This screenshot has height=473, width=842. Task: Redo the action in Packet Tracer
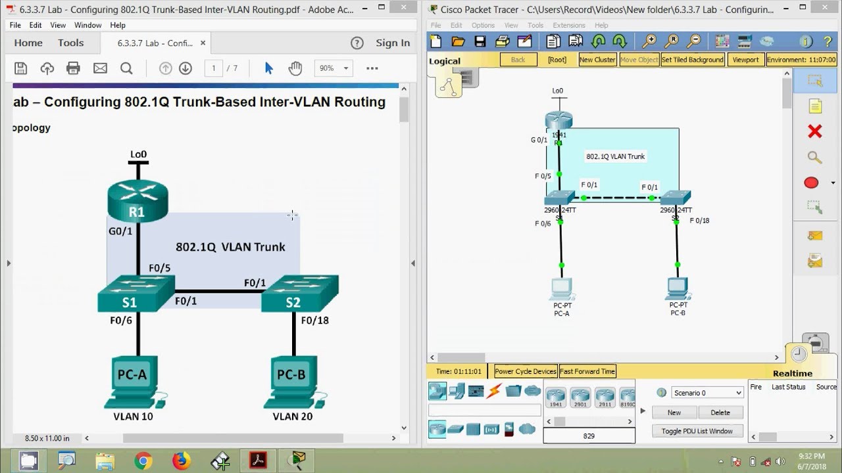(620, 41)
